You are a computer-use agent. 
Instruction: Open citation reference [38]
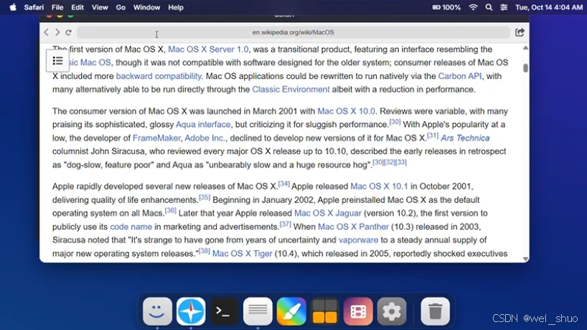point(204,250)
